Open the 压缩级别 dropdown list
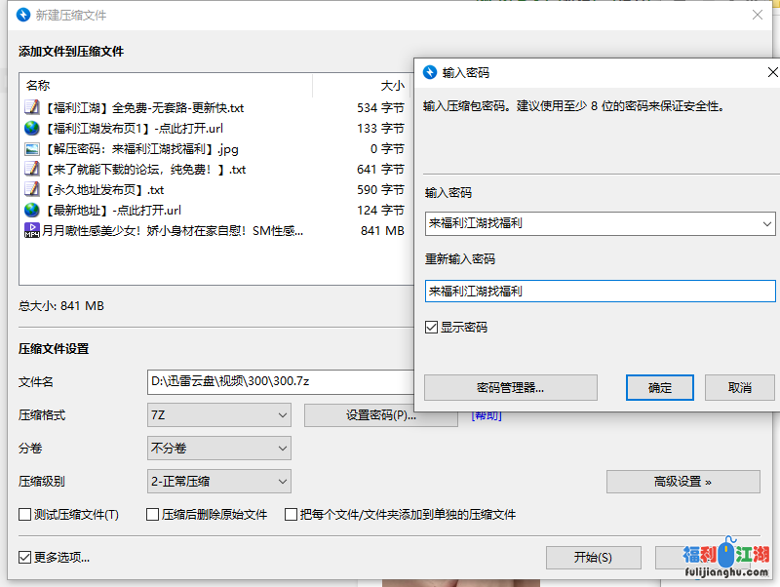 click(218, 481)
